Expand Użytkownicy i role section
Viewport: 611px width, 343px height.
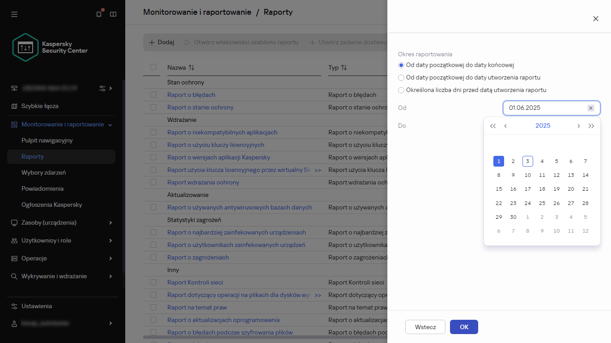(x=110, y=240)
